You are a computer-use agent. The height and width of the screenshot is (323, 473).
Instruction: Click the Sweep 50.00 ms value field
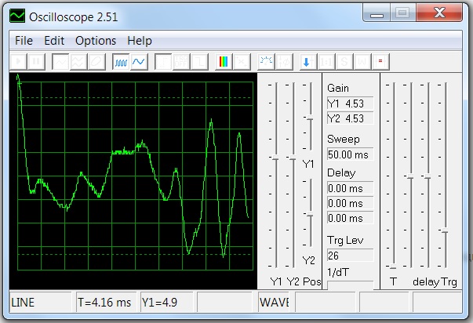pyautogui.click(x=349, y=154)
